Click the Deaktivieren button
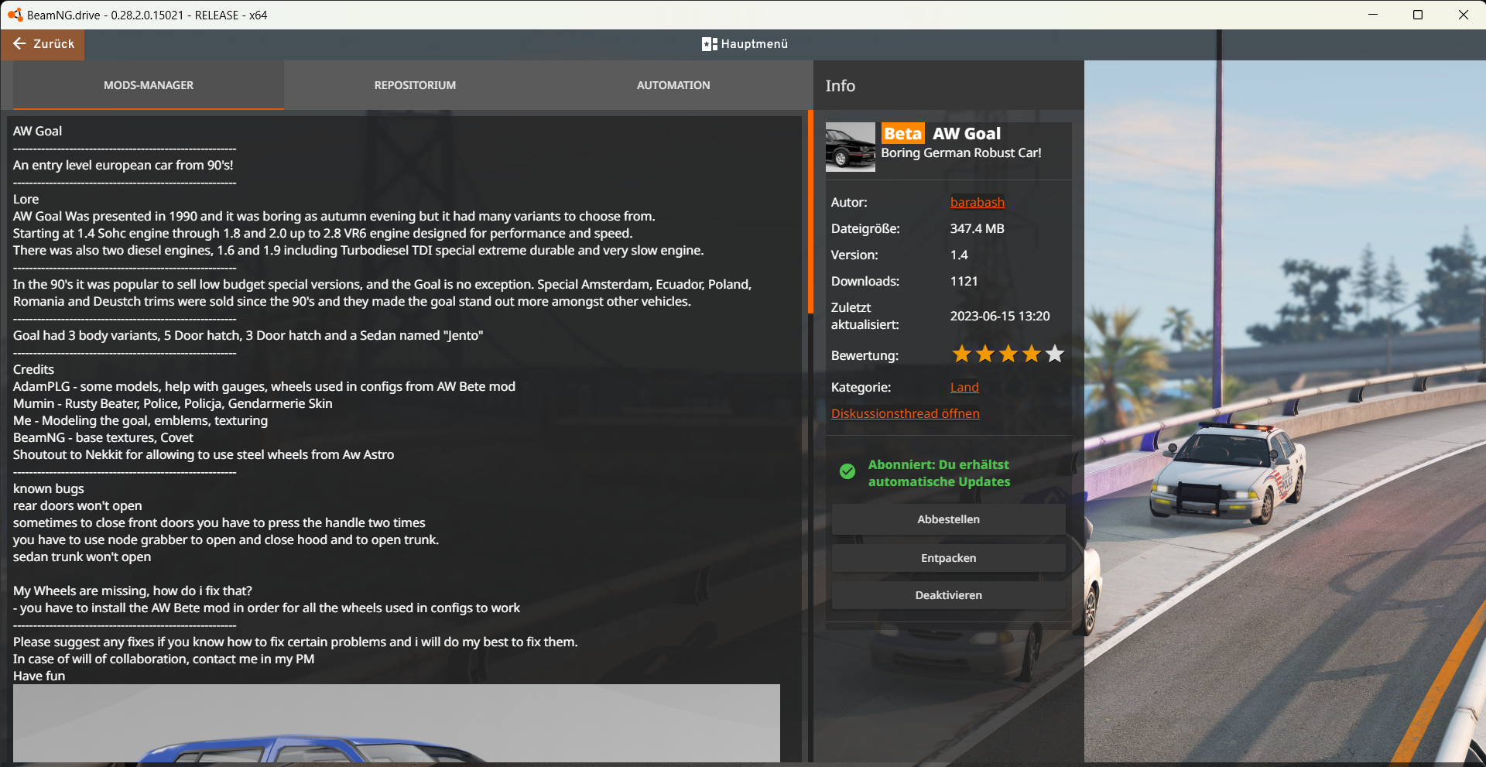Viewport: 1486px width, 767px height. click(948, 595)
